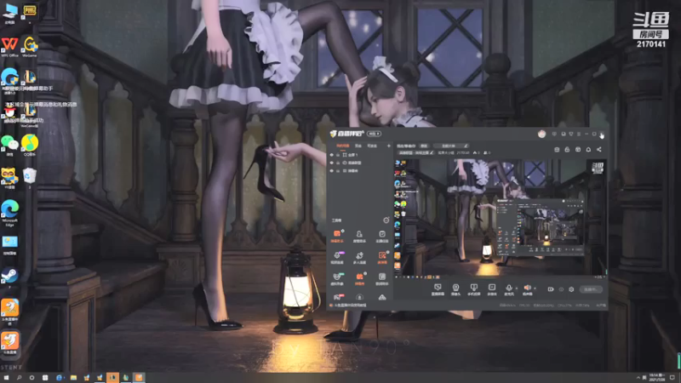Toggle visibility of the 全屏 1 source

(331, 155)
